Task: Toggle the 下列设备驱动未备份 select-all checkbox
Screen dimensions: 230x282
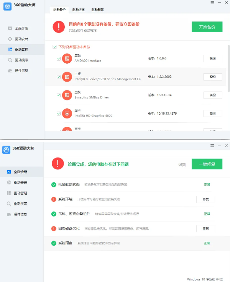Action: pyautogui.click(x=55, y=47)
